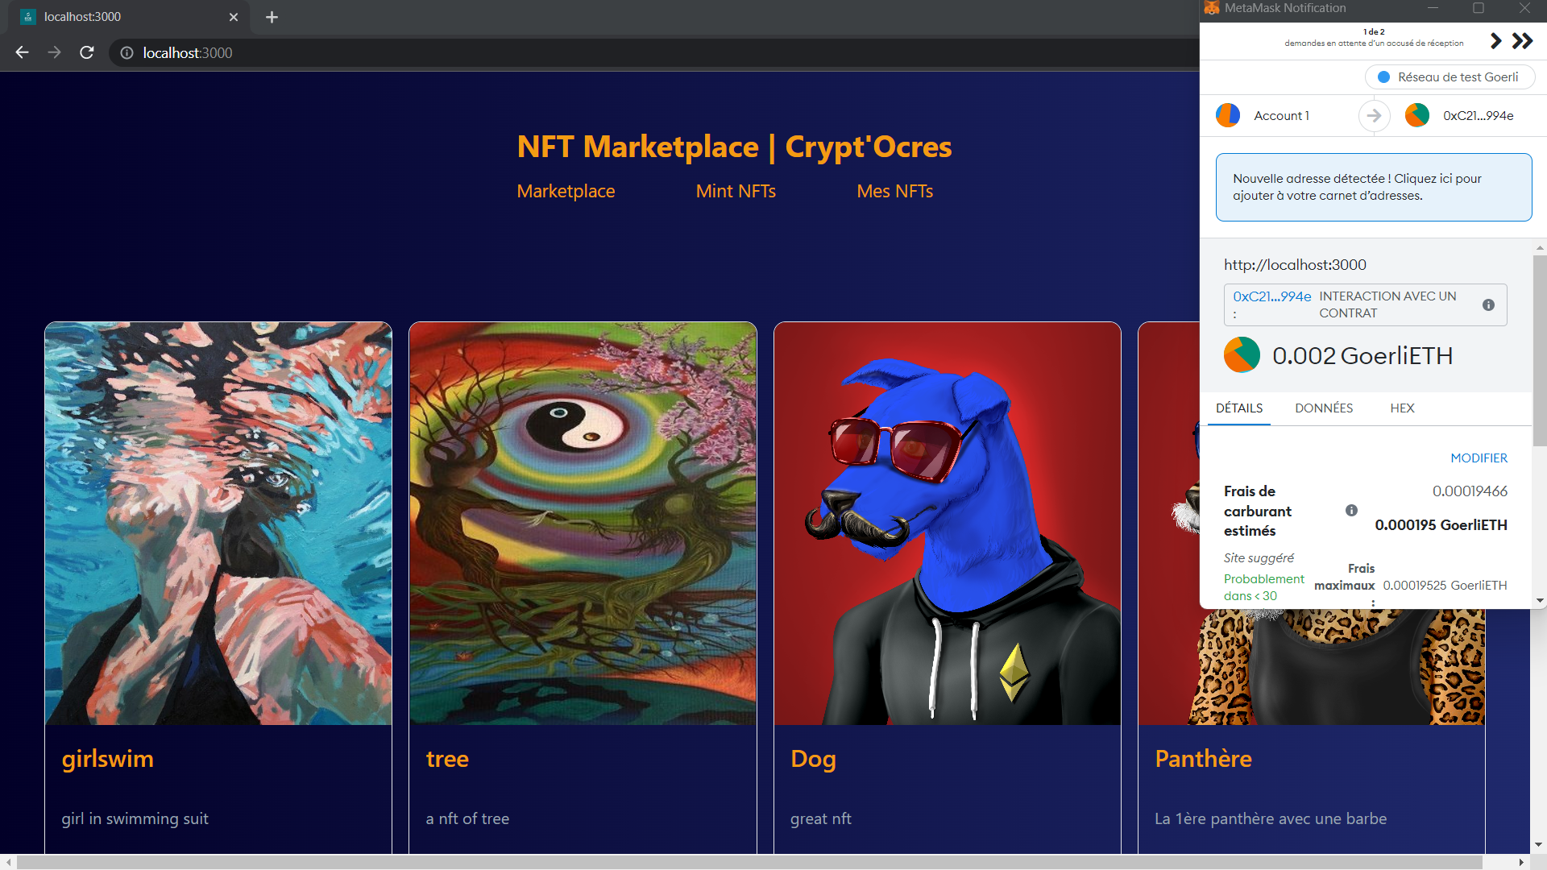Screen dimensions: 1547x870
Task: Click the gas fee estimate info icon
Action: click(1351, 510)
